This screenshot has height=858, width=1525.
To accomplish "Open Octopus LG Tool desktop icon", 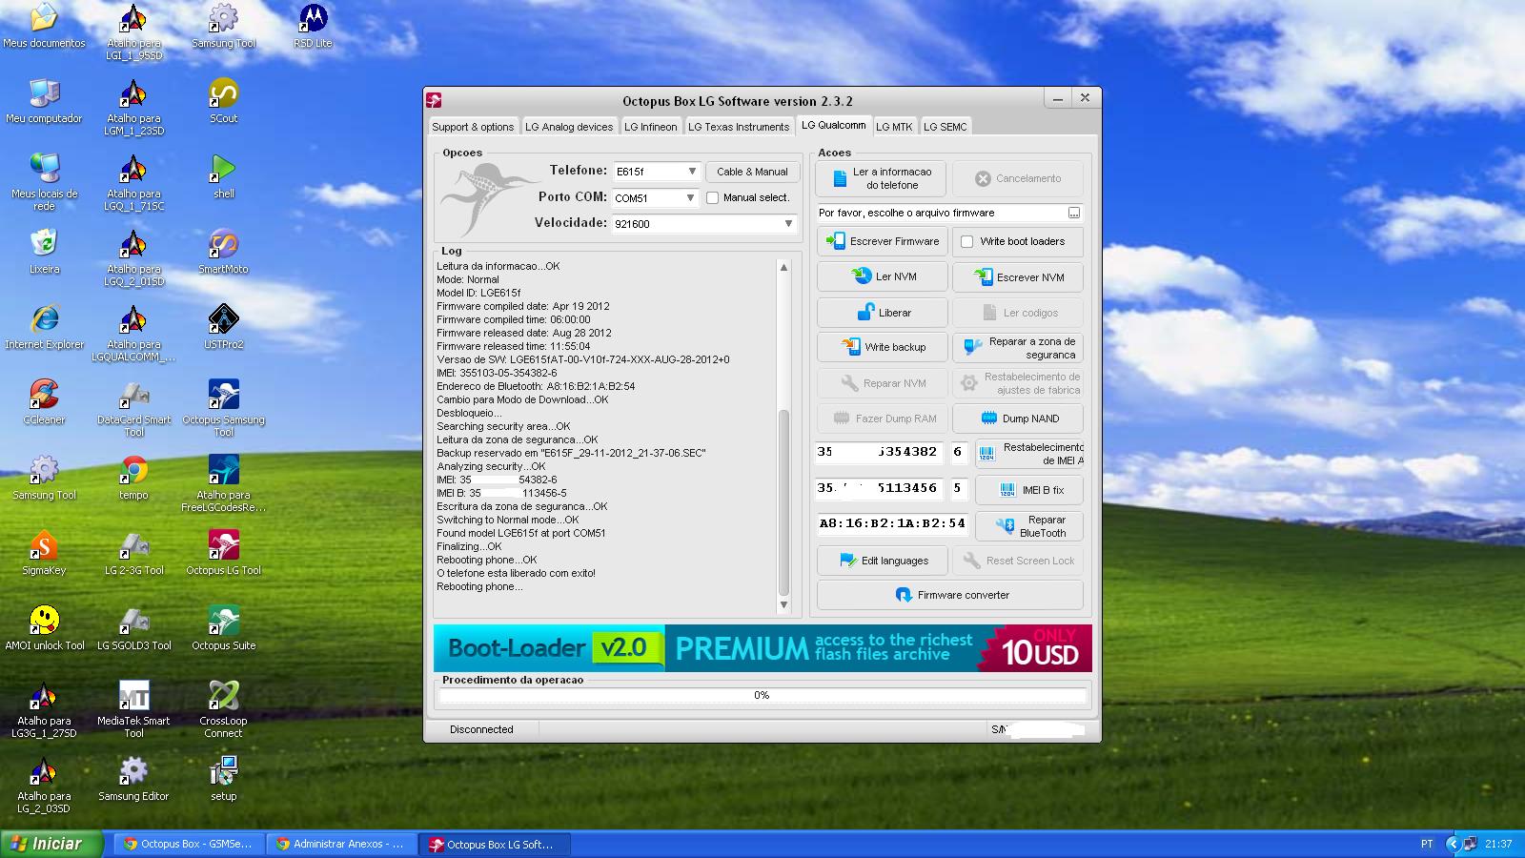I will click(224, 552).
